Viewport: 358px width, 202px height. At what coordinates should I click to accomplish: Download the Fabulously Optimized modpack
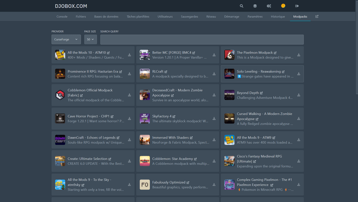(x=214, y=185)
